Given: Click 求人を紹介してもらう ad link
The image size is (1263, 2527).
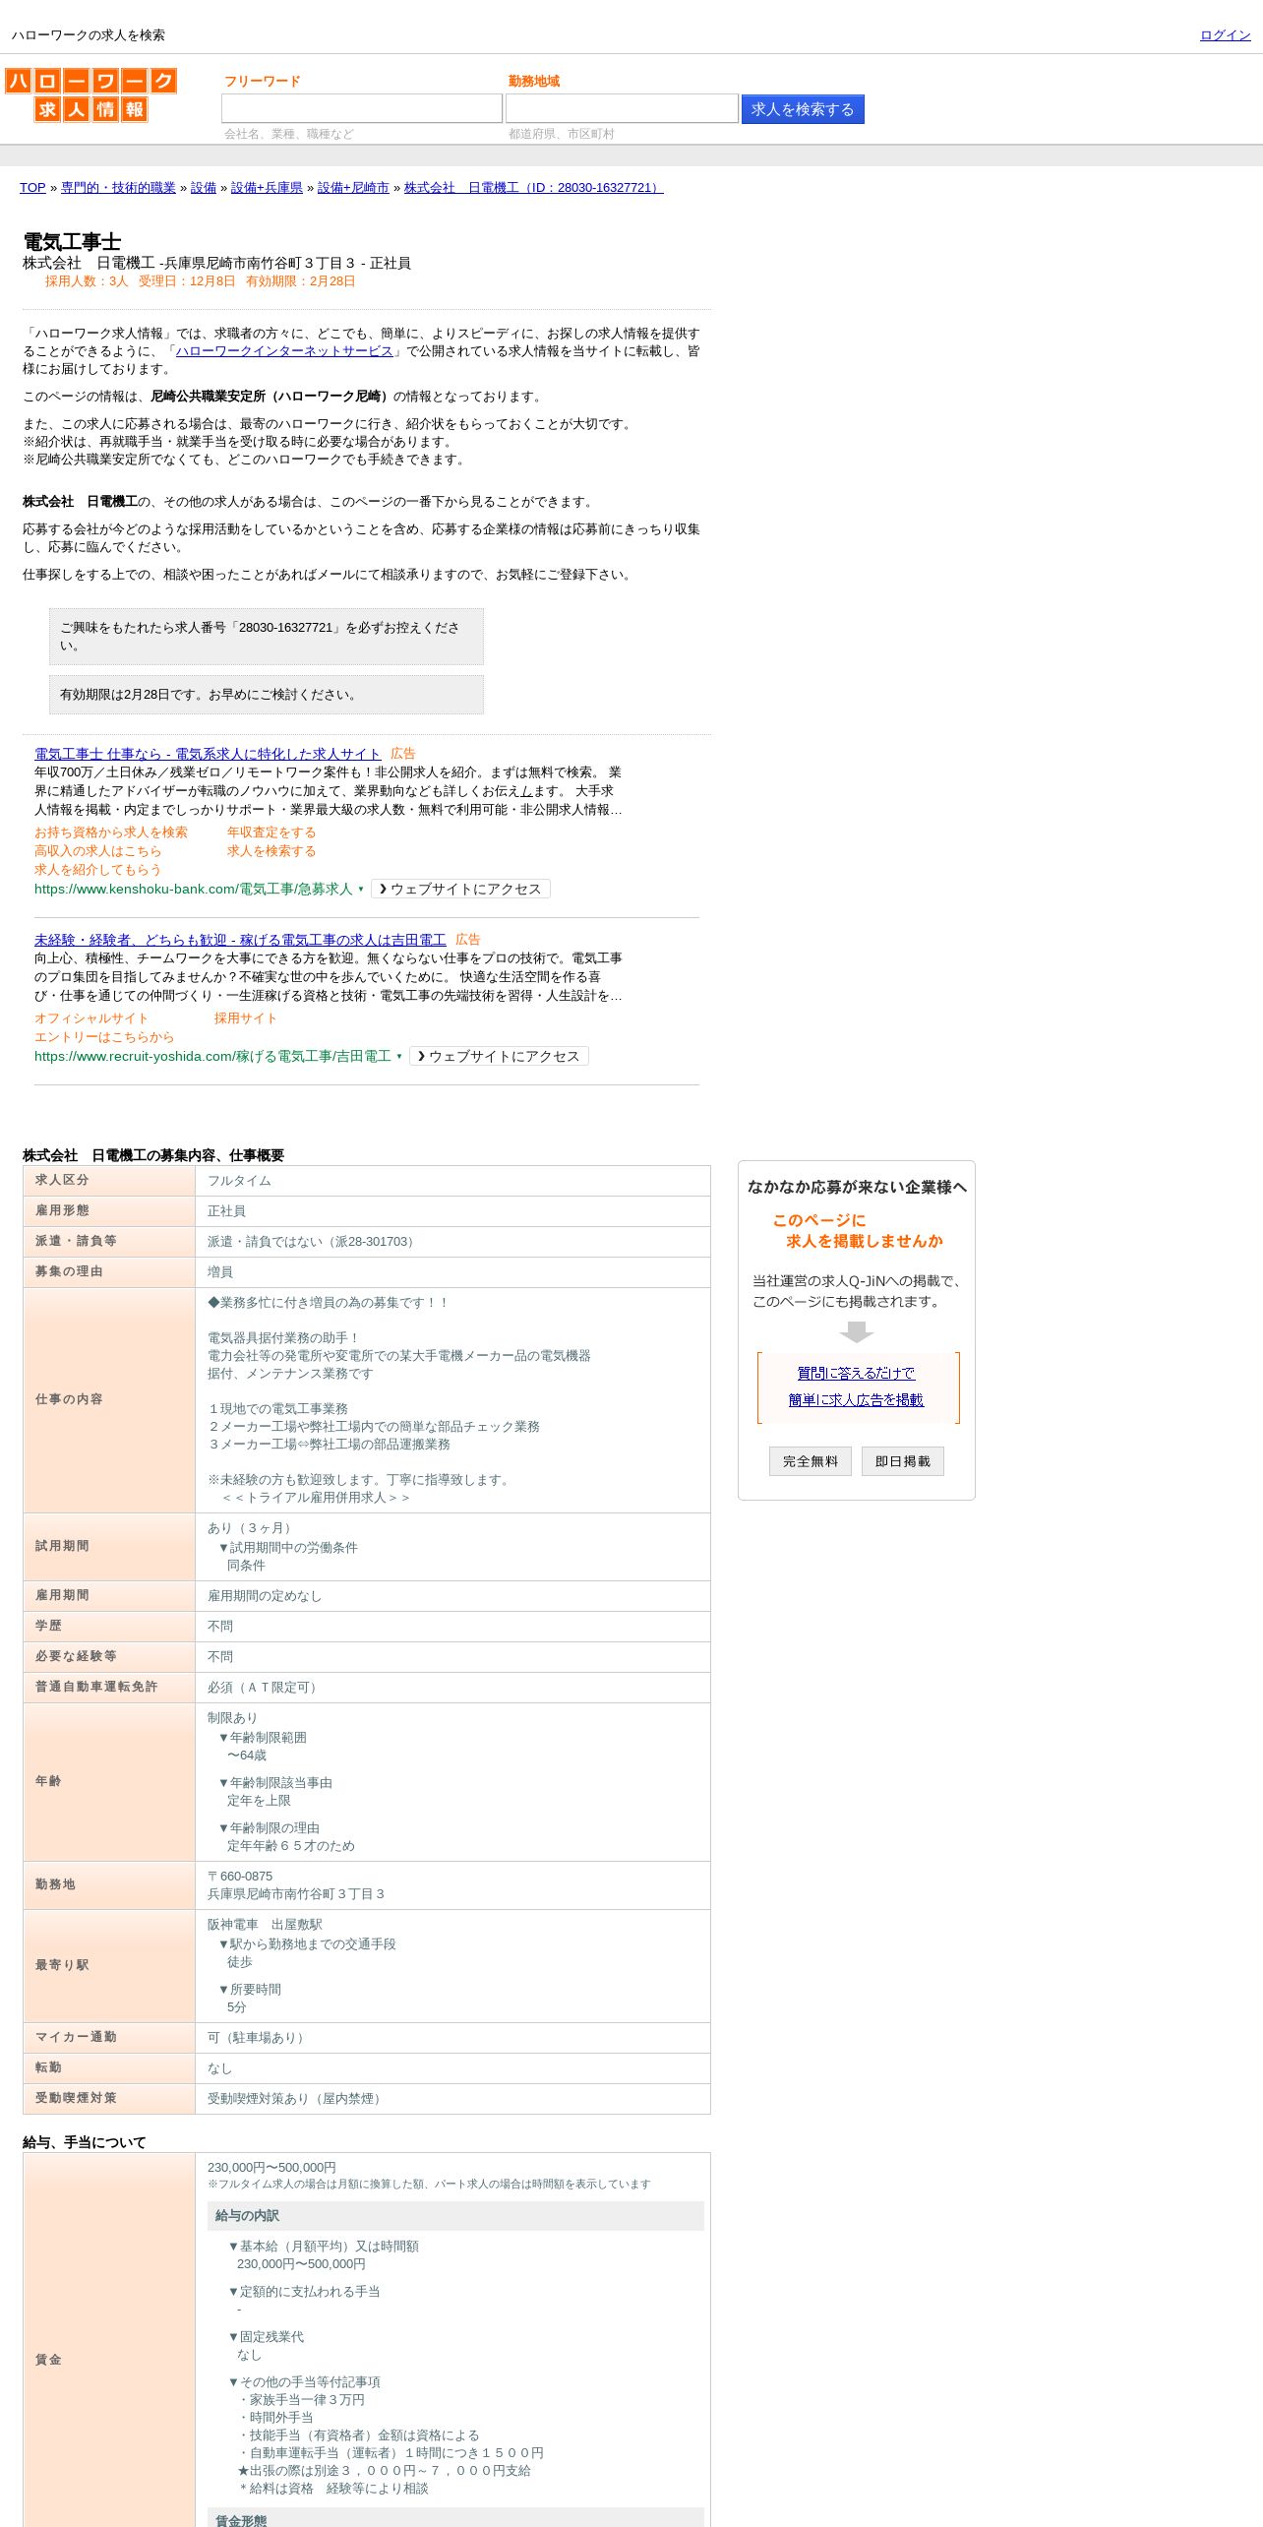Looking at the screenshot, I should pos(97,870).
